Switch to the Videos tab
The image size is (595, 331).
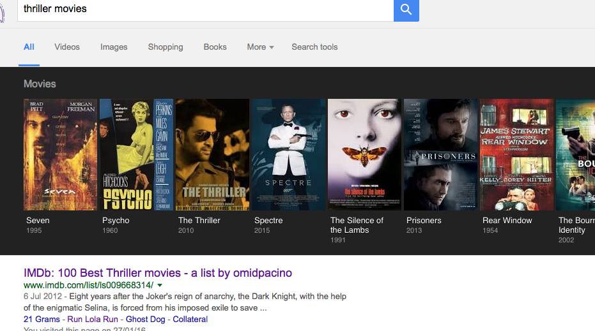(66, 47)
